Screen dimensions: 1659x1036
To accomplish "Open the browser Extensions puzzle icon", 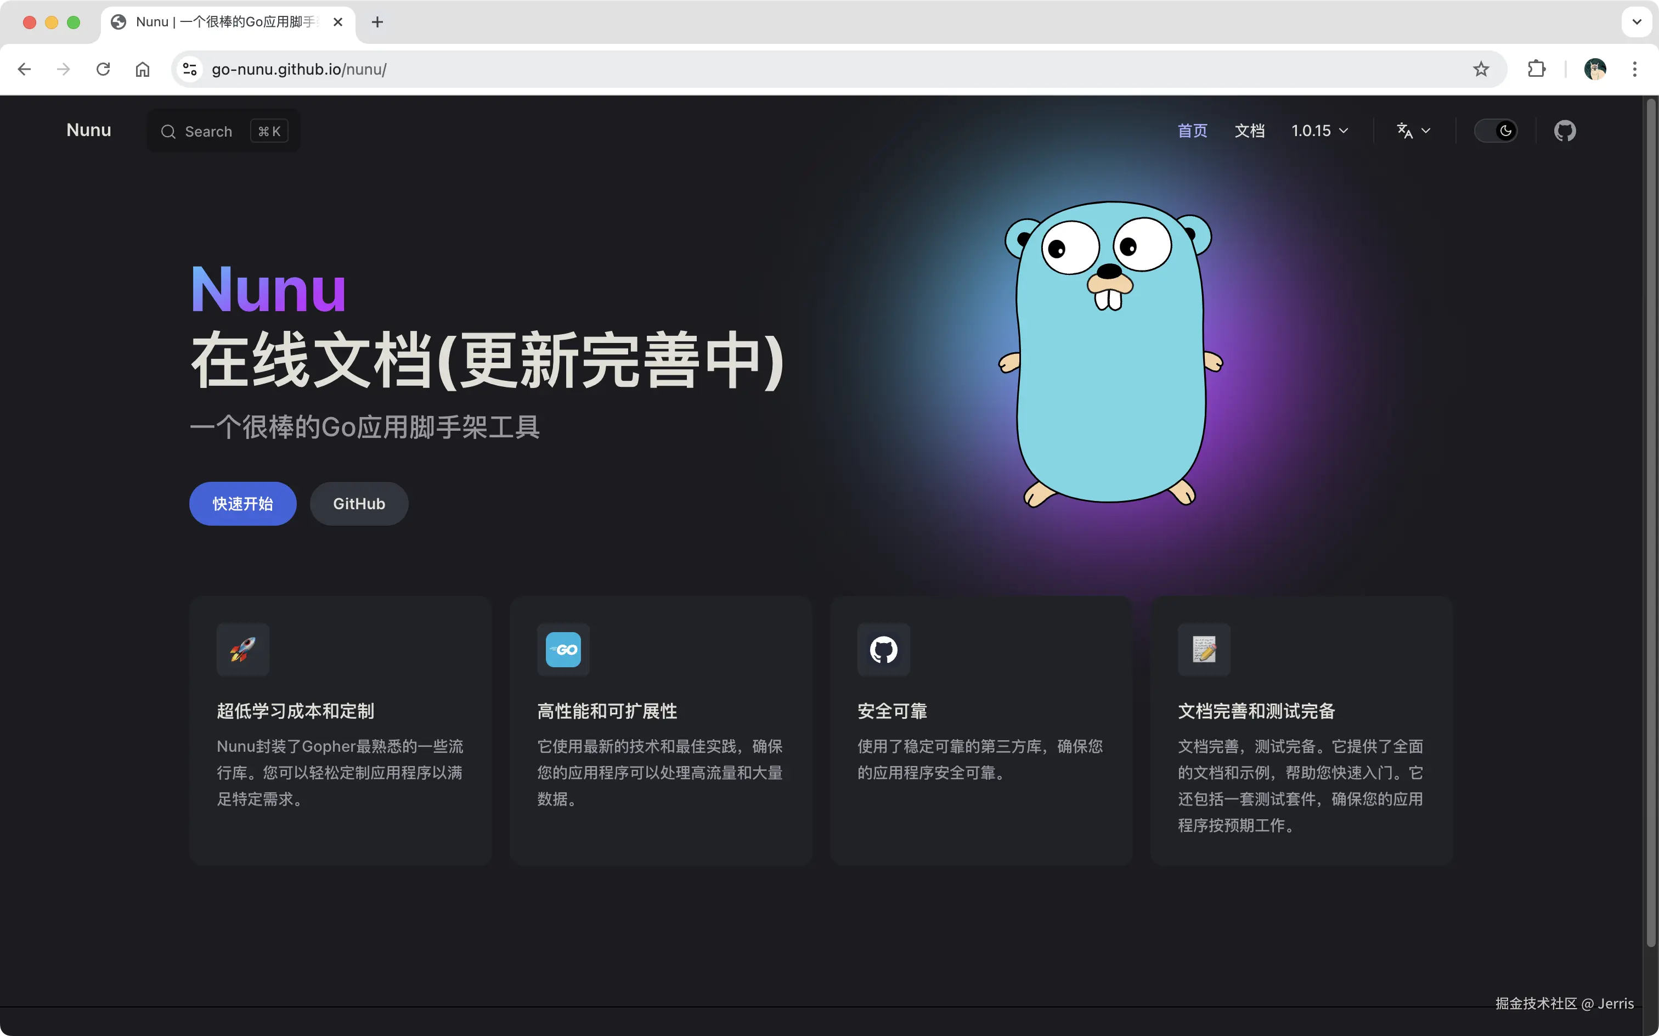I will pyautogui.click(x=1537, y=69).
